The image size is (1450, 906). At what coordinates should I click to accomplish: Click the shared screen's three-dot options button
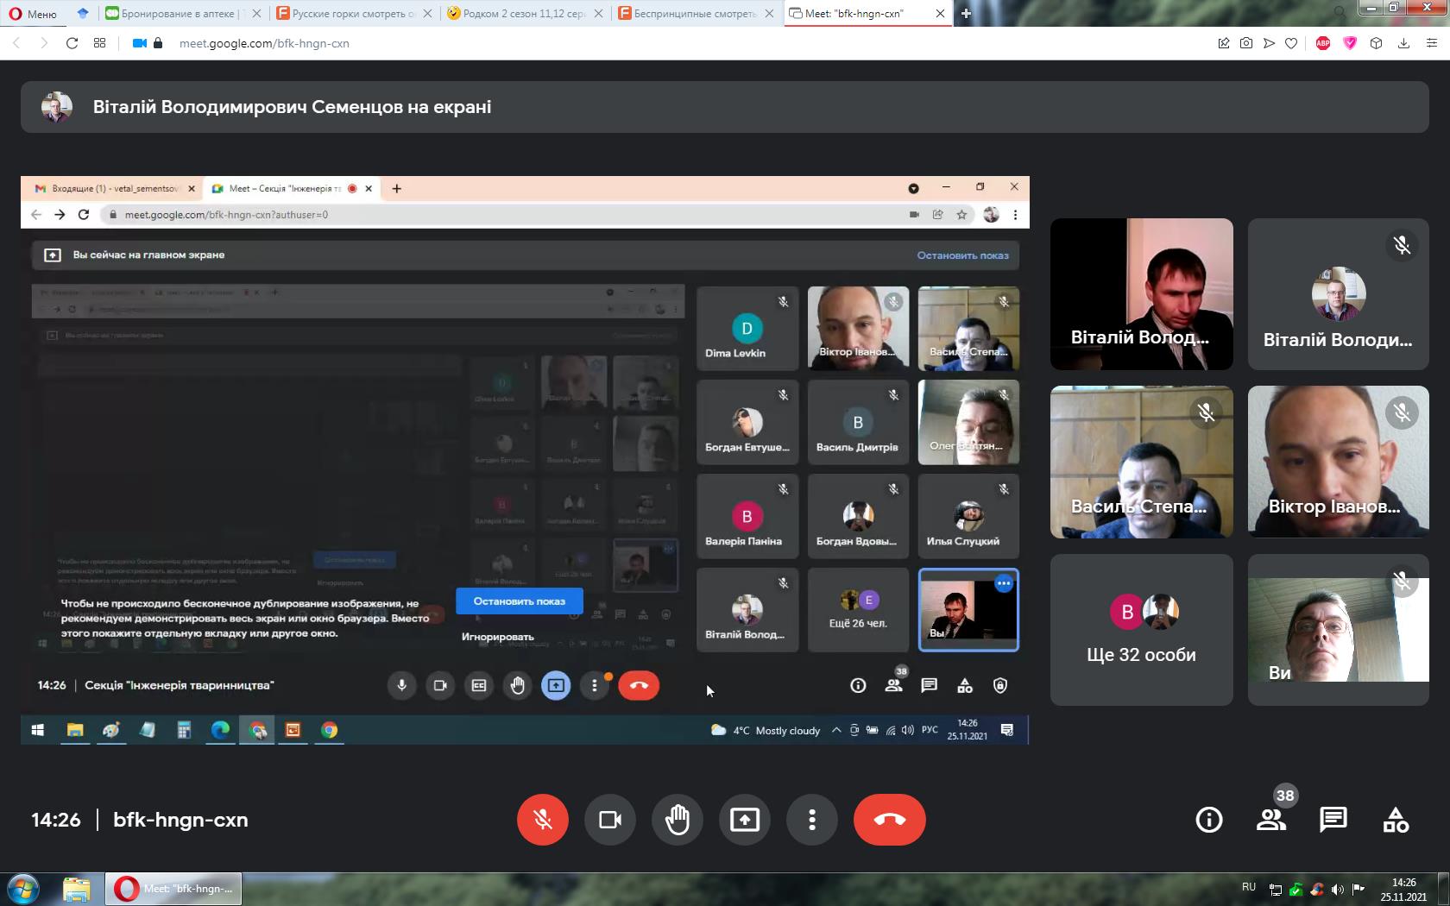click(594, 685)
